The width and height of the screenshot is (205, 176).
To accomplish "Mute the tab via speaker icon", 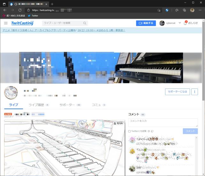I will 16,4.
